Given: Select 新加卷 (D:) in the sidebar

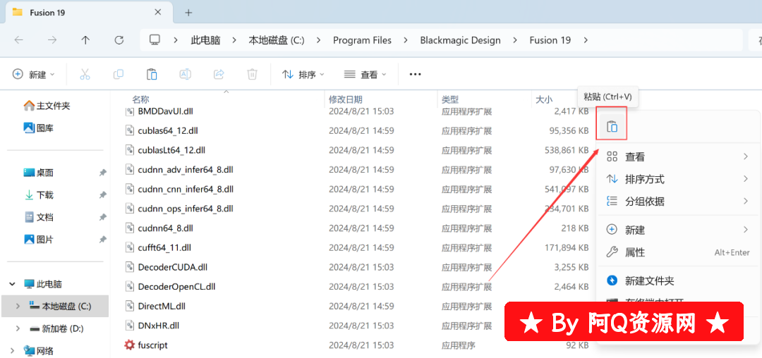Looking at the screenshot, I should tap(63, 328).
